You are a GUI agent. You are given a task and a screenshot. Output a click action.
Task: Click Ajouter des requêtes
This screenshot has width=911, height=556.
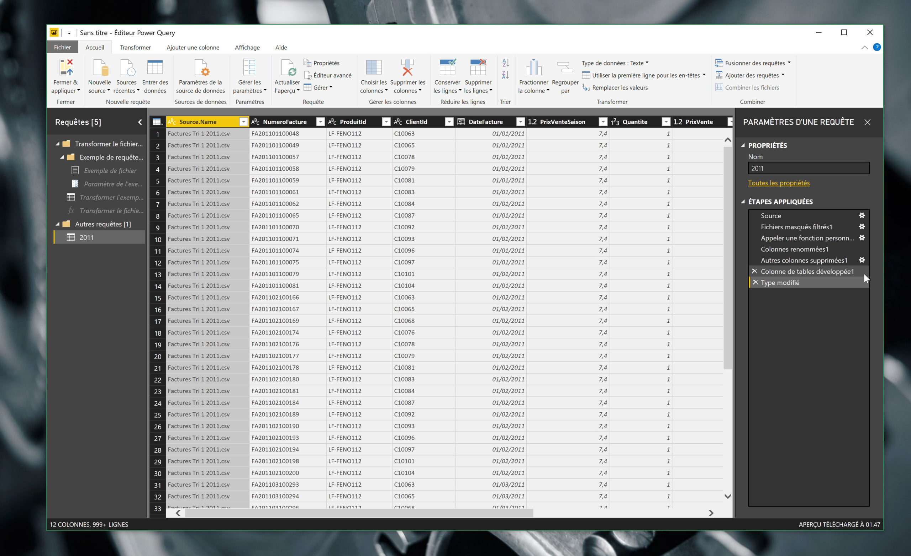click(750, 75)
